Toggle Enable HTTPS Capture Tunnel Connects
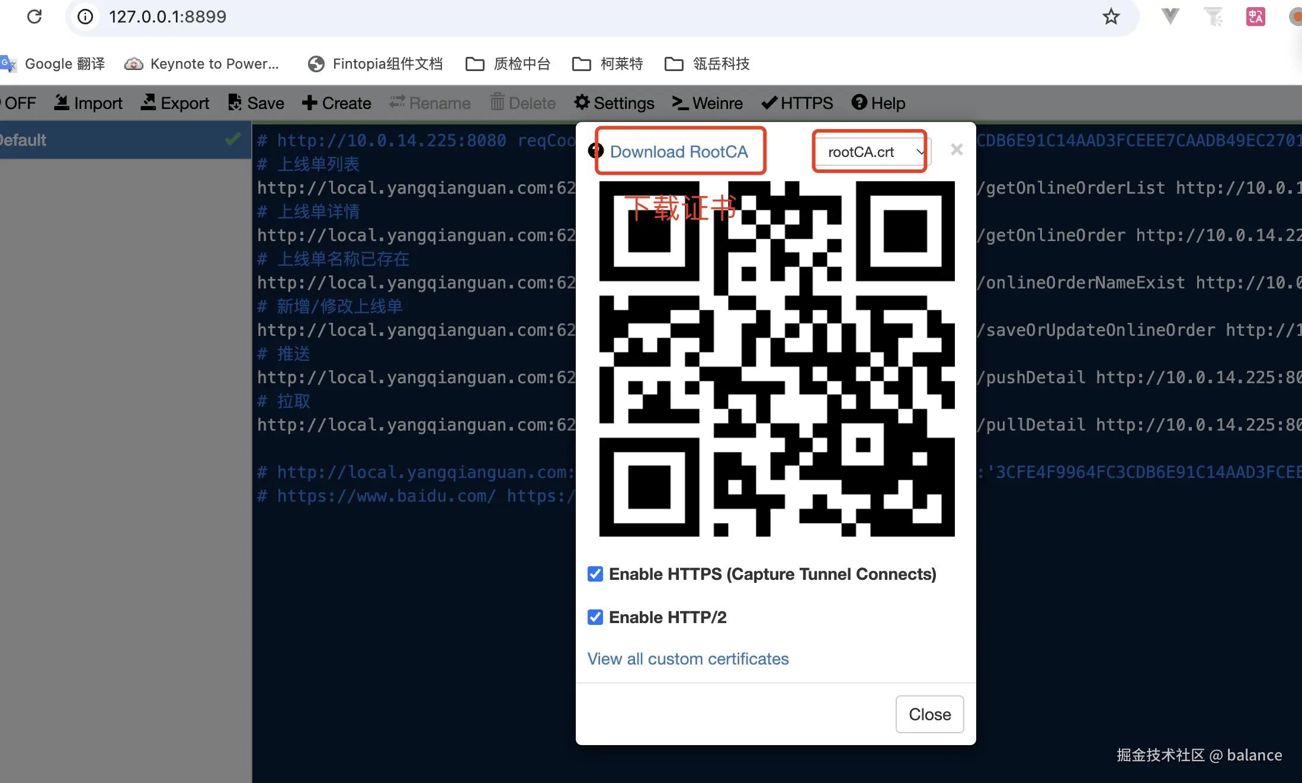 point(595,574)
